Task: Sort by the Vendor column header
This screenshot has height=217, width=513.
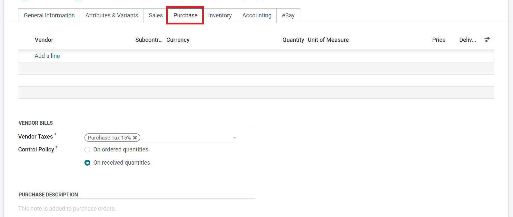Action: click(x=44, y=40)
